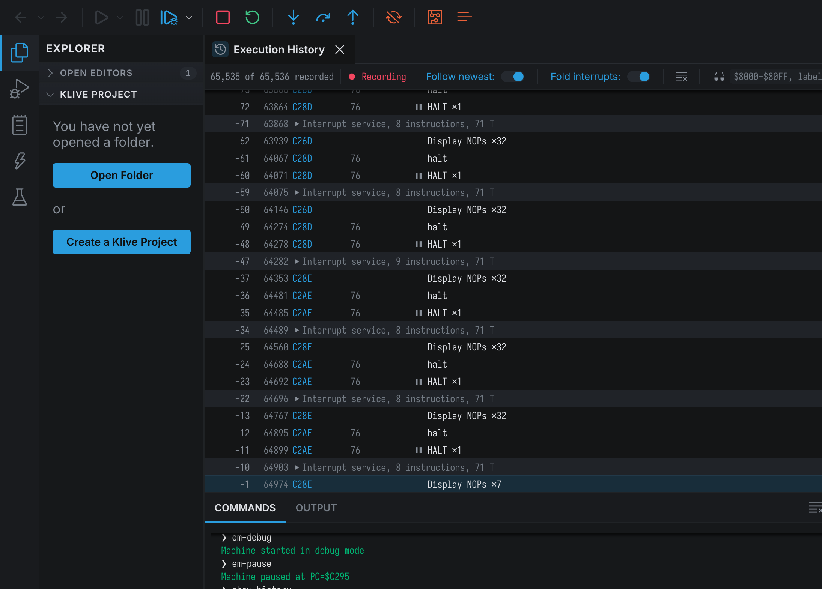Viewport: 822px width, 589px height.
Task: Open the Explorer activity bar icon
Action: 20,52
